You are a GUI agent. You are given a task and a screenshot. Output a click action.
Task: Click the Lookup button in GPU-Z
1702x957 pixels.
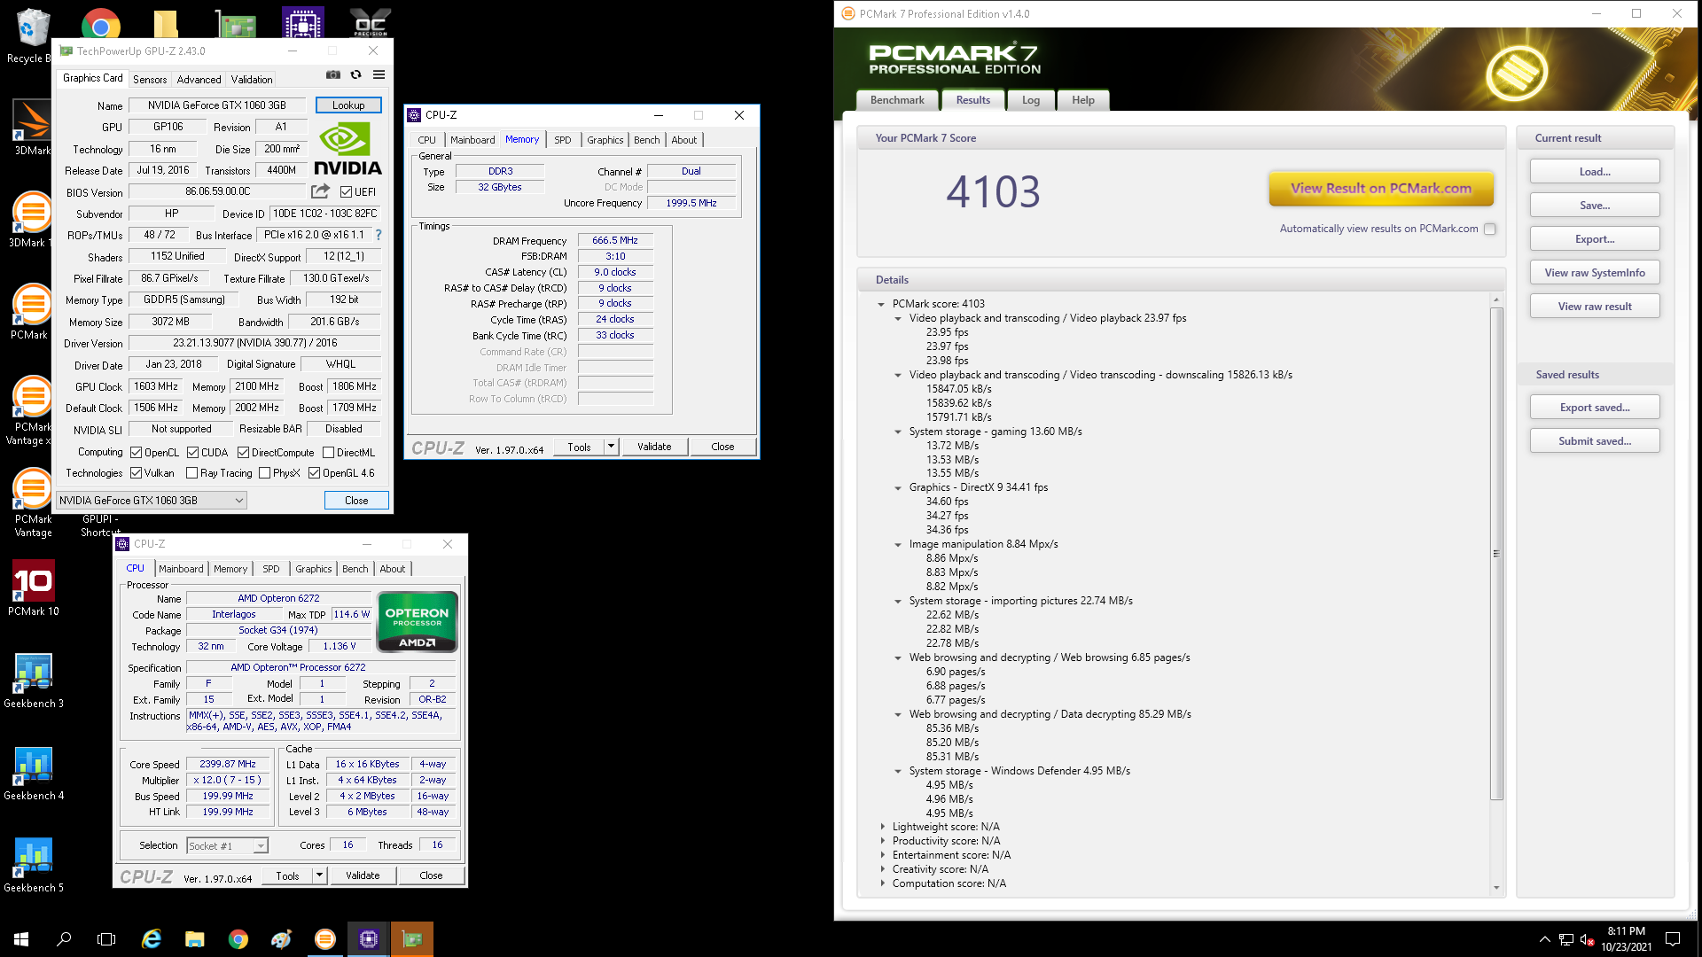point(348,105)
